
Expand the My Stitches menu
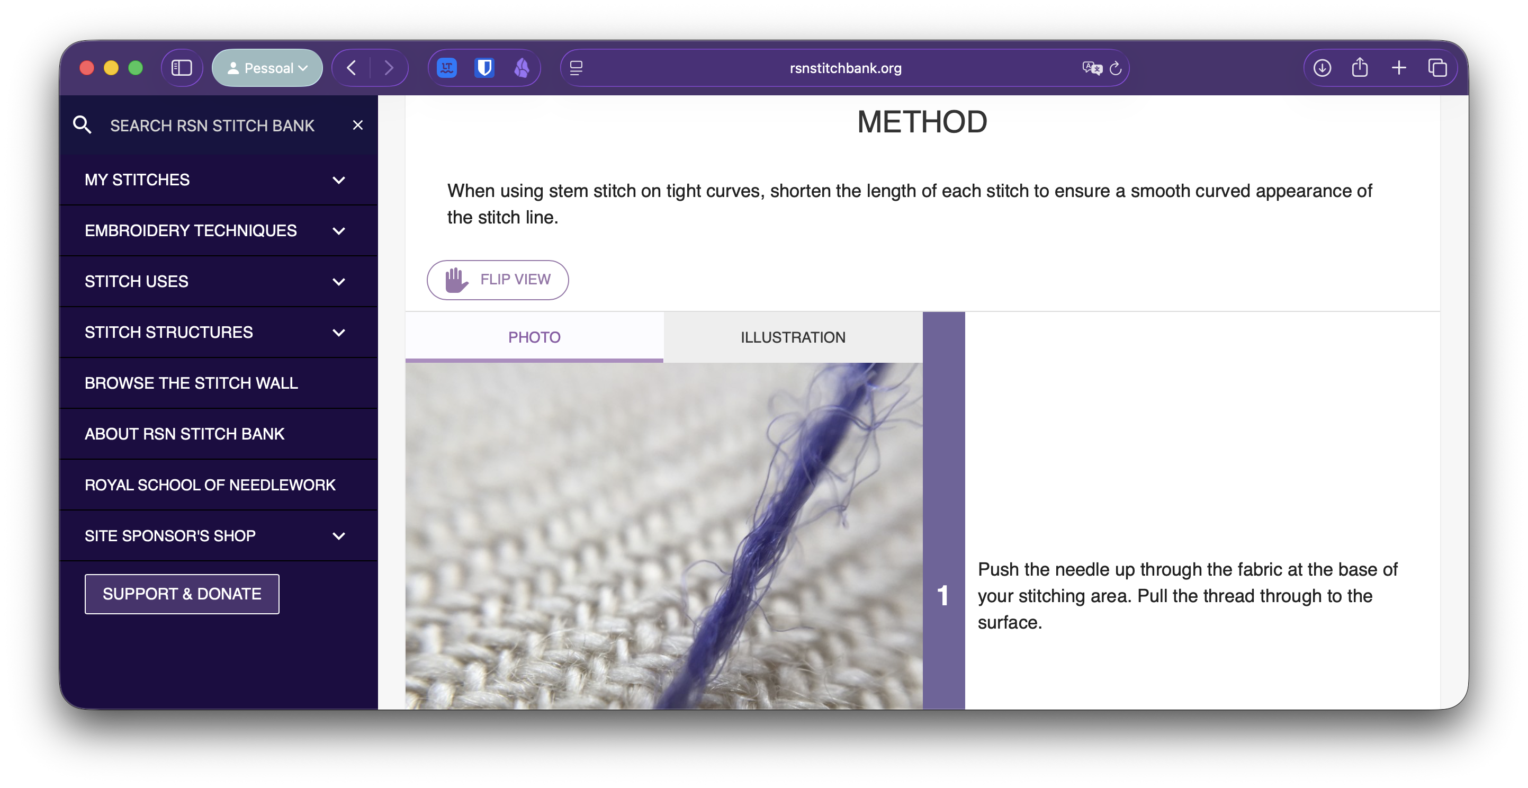click(339, 180)
